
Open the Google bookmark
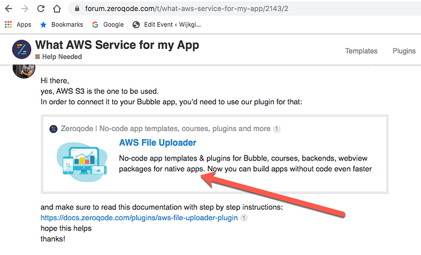click(x=107, y=24)
